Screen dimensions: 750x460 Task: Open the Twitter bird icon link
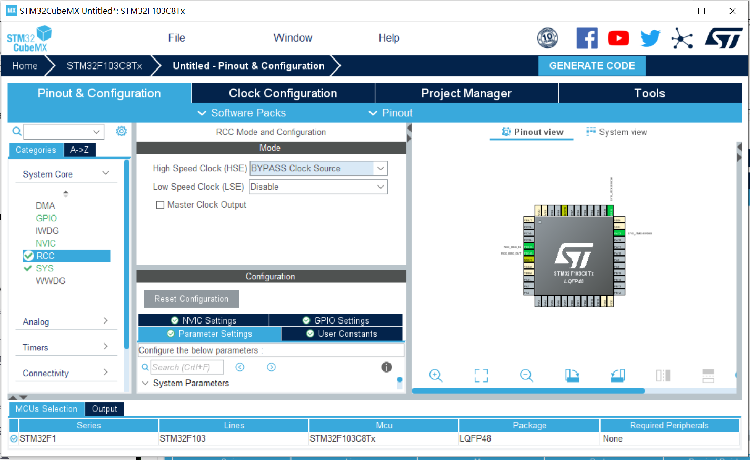tap(650, 38)
